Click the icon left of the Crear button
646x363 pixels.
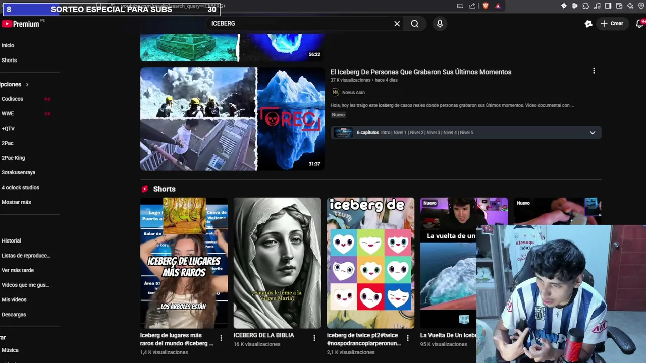588,24
